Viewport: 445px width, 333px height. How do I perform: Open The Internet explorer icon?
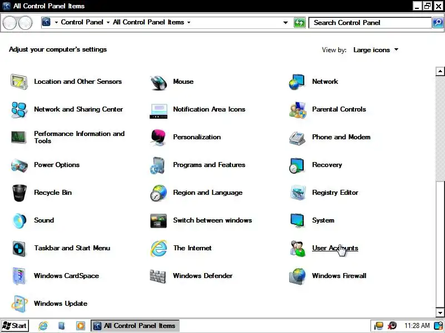pyautogui.click(x=159, y=248)
